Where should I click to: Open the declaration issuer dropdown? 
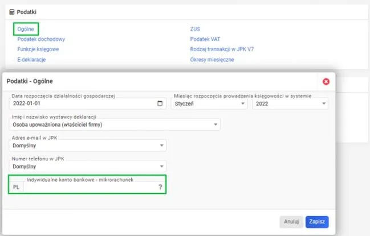pyautogui.click(x=115, y=125)
